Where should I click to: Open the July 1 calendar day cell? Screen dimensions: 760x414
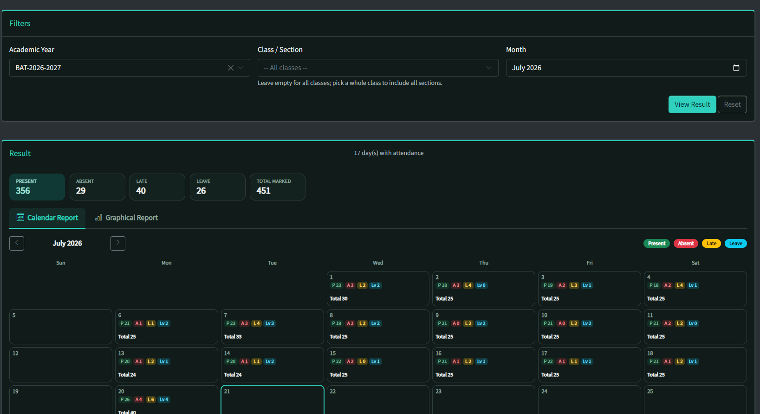click(378, 289)
